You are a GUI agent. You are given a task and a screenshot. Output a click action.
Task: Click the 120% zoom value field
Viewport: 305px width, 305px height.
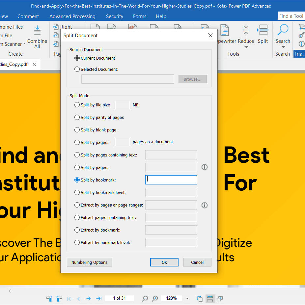tap(171, 298)
